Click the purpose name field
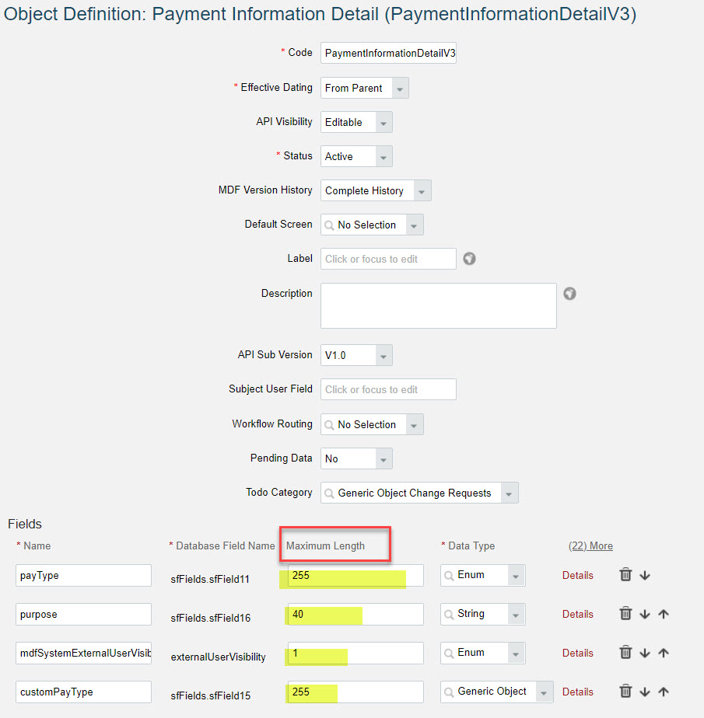This screenshot has height=718, width=704. pos(83,614)
